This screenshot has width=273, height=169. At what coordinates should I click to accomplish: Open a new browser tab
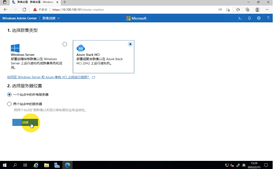tap(65, 2)
